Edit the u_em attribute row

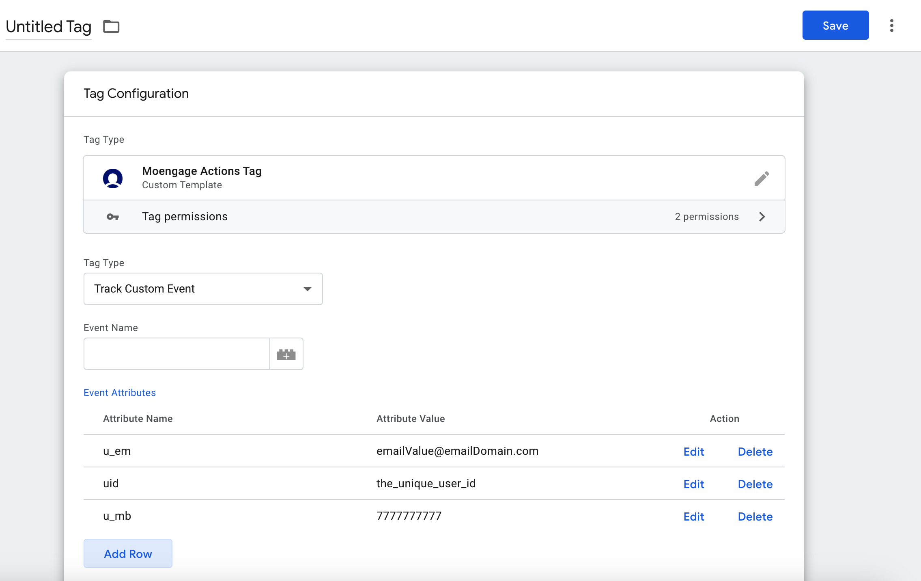[693, 452]
